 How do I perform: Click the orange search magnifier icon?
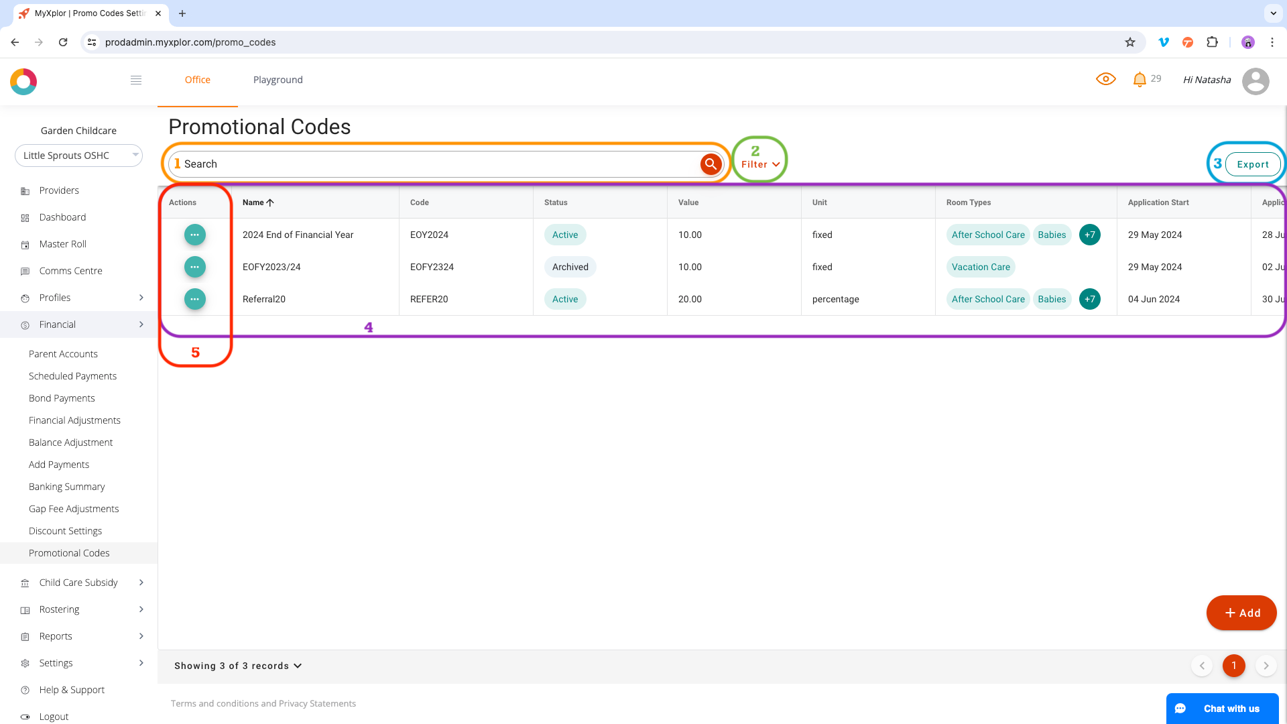point(711,164)
